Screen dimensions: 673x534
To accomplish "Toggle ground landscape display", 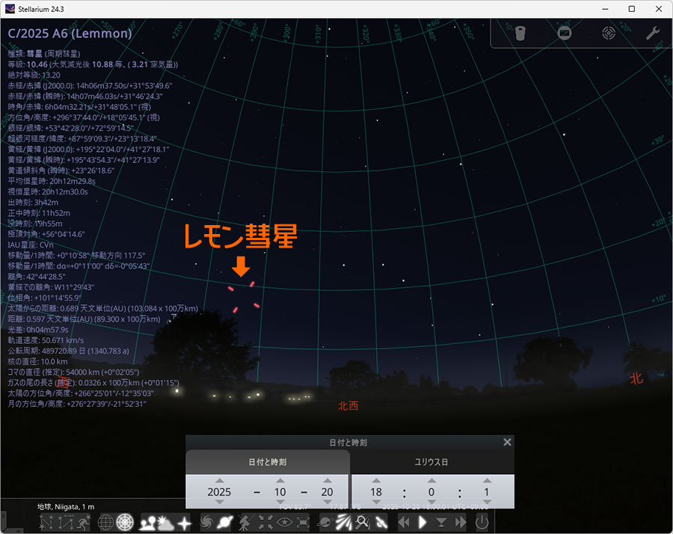I will (146, 522).
